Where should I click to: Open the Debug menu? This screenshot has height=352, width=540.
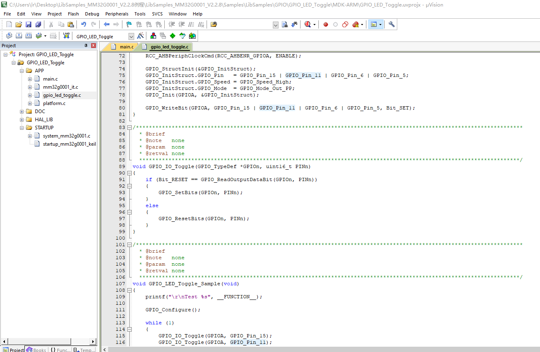92,14
